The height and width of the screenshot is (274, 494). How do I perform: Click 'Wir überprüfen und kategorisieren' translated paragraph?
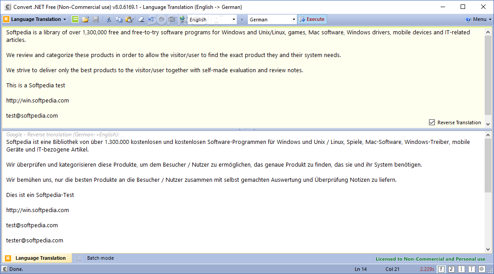[214, 165]
